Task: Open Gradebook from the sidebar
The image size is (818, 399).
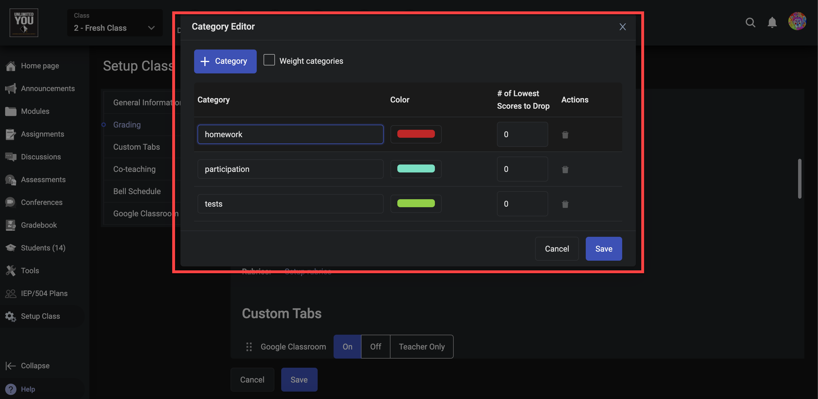Action: [x=39, y=225]
